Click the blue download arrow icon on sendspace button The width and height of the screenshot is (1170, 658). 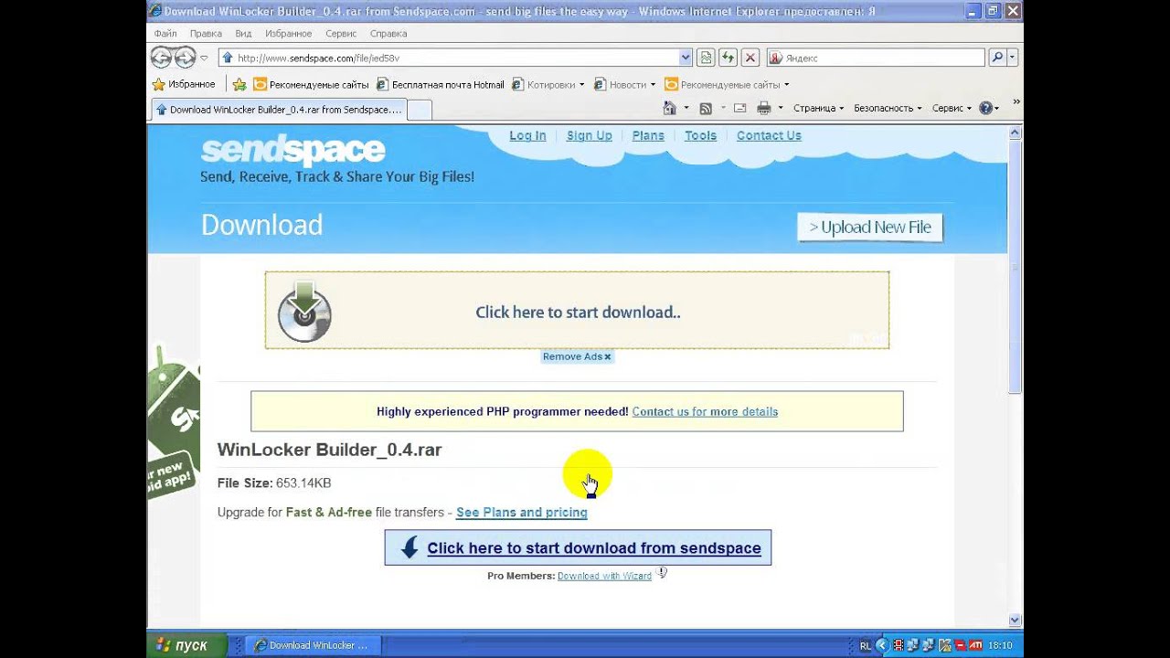click(409, 547)
